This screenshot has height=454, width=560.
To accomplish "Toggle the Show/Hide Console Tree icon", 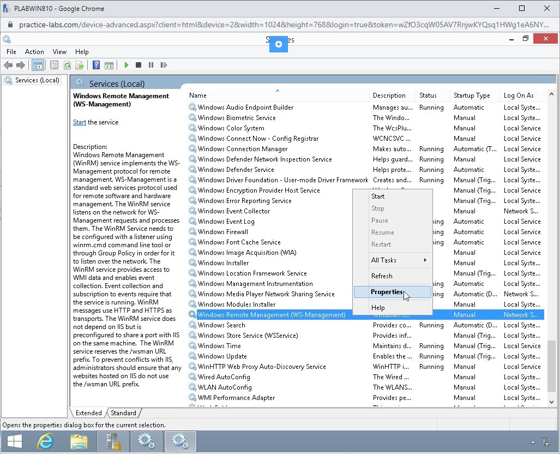I will 38,65.
